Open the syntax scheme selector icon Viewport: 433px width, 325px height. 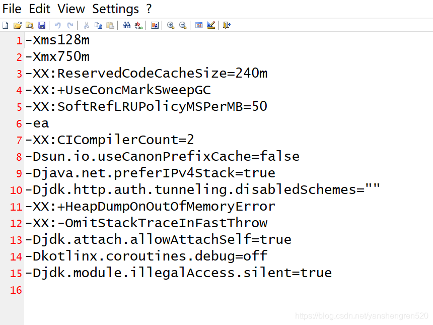click(x=199, y=25)
